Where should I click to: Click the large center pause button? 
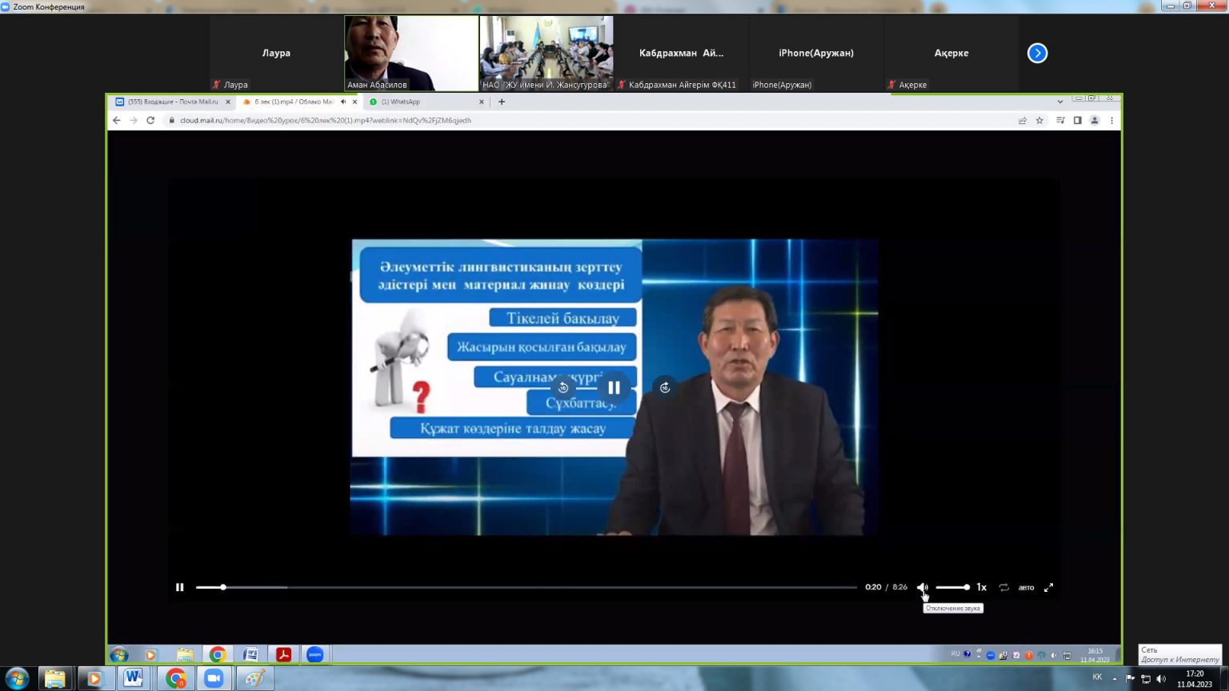pyautogui.click(x=614, y=388)
